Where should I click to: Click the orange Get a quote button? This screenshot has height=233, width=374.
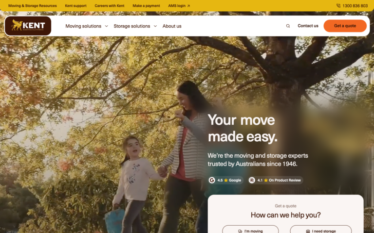[345, 26]
